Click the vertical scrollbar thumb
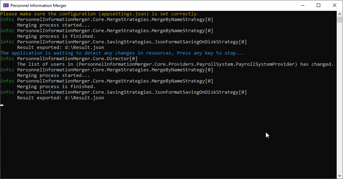This screenshot has height=179, width=343. coord(339,20)
